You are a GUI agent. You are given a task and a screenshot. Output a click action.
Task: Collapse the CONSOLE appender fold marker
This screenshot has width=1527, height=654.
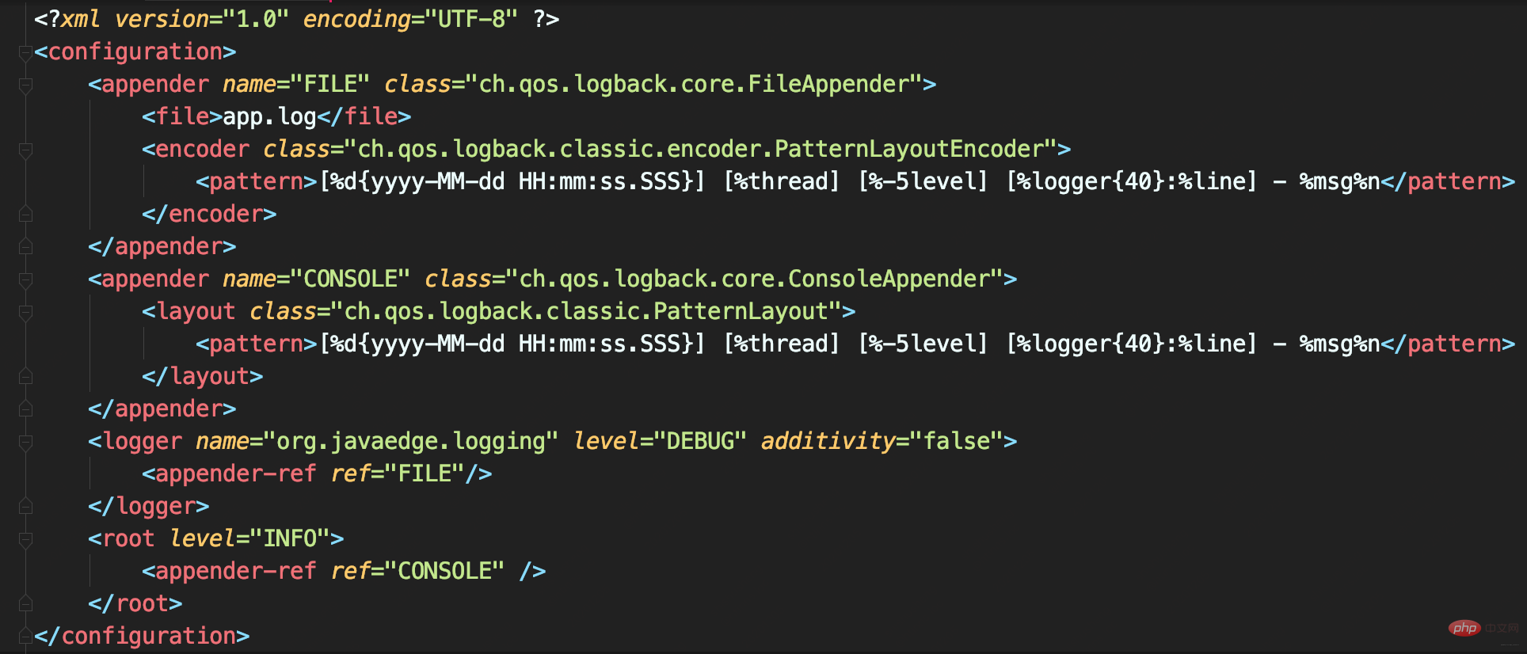coord(25,280)
